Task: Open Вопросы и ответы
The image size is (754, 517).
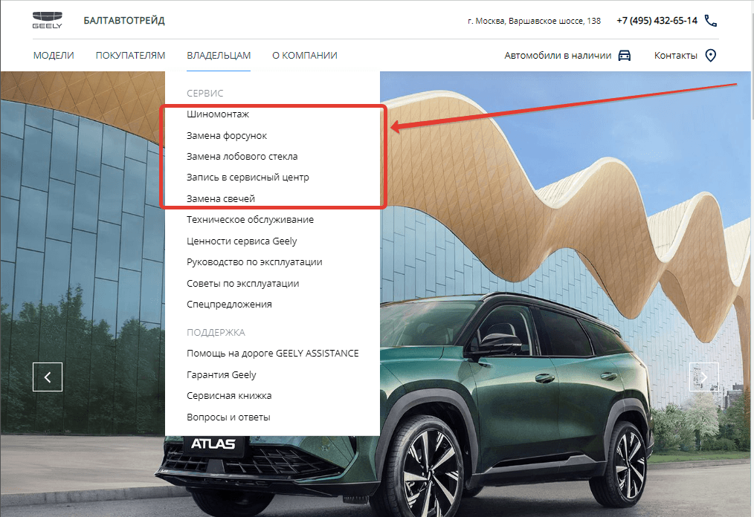Action: (x=228, y=417)
